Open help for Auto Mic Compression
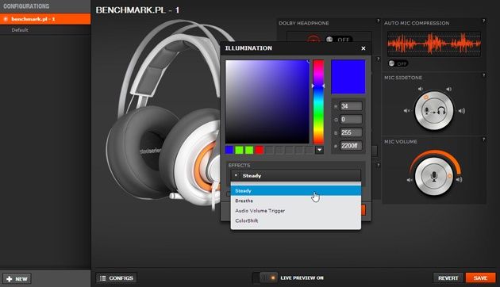The width and height of the screenshot is (500, 287). [483, 21]
